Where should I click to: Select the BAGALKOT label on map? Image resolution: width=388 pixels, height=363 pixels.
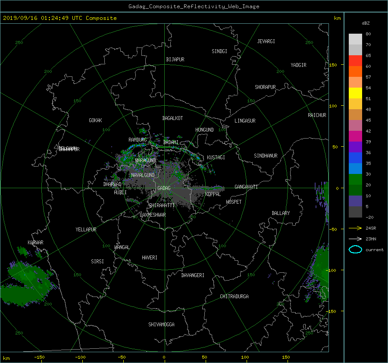[x=172, y=118]
